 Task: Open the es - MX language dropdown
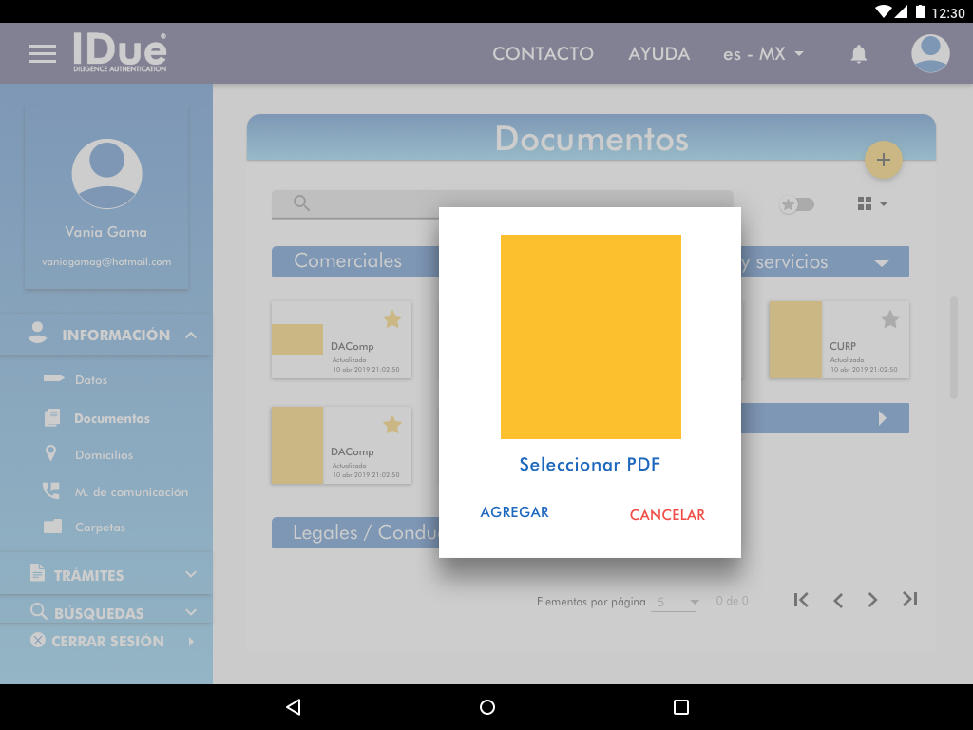point(763,54)
